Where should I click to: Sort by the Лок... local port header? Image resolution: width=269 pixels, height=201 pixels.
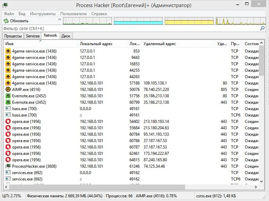pos(134,44)
